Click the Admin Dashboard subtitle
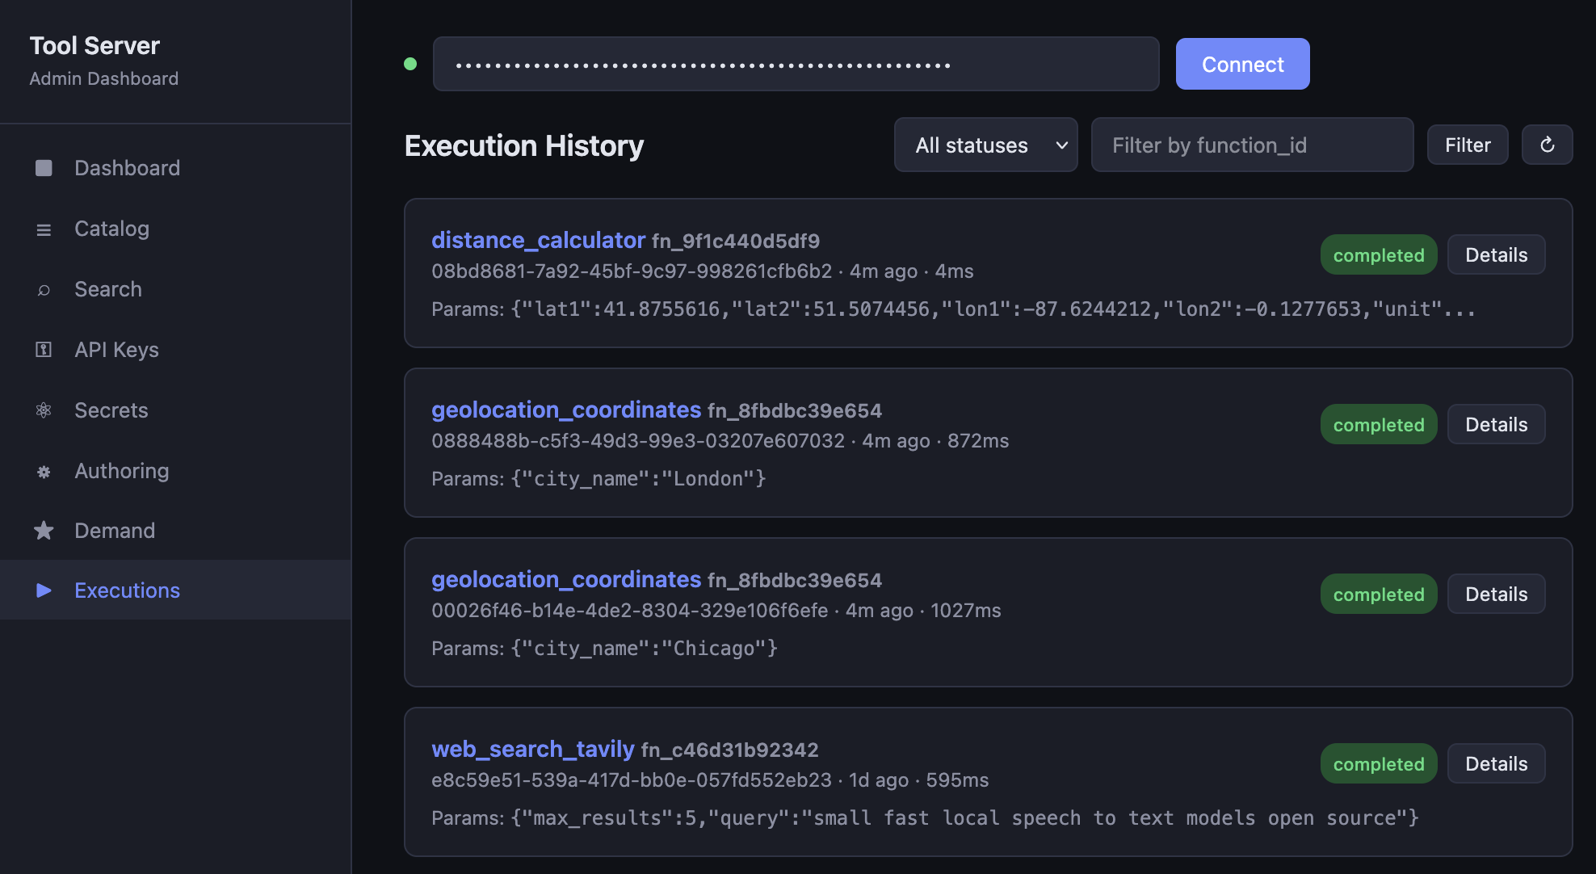 click(x=104, y=78)
